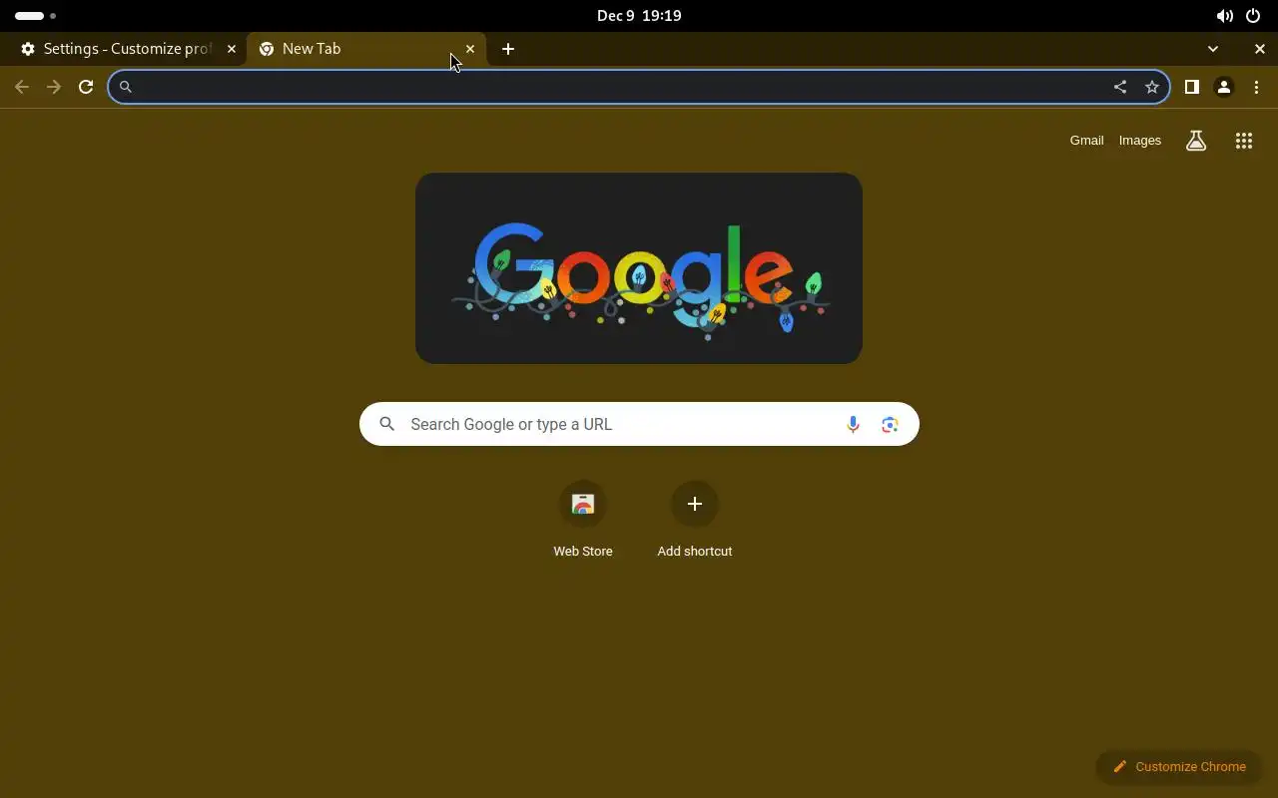Open Chrome's three-dot menu
Image resolution: width=1278 pixels, height=798 pixels.
[1256, 87]
